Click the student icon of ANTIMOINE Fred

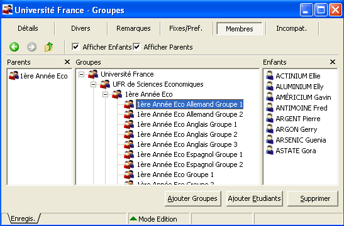(270, 107)
